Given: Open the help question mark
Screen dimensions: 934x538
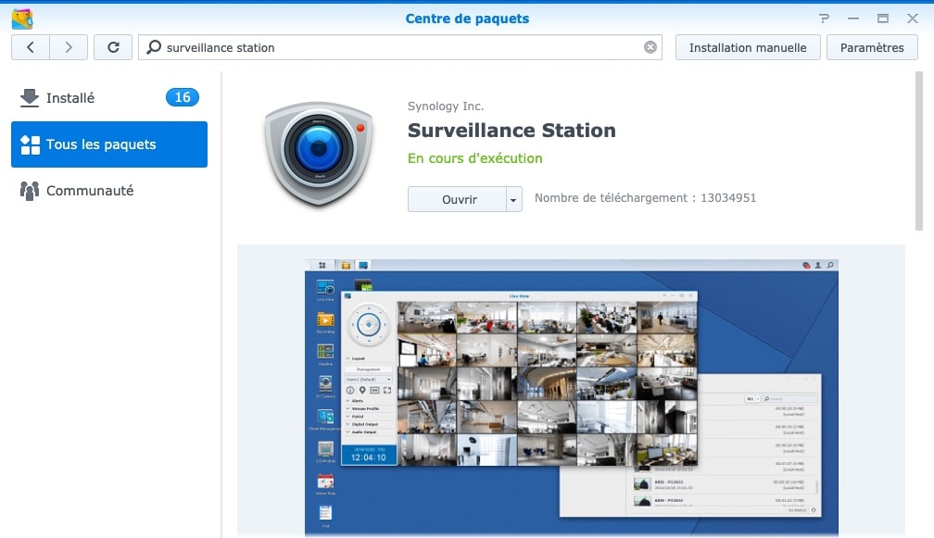Looking at the screenshot, I should point(824,19).
